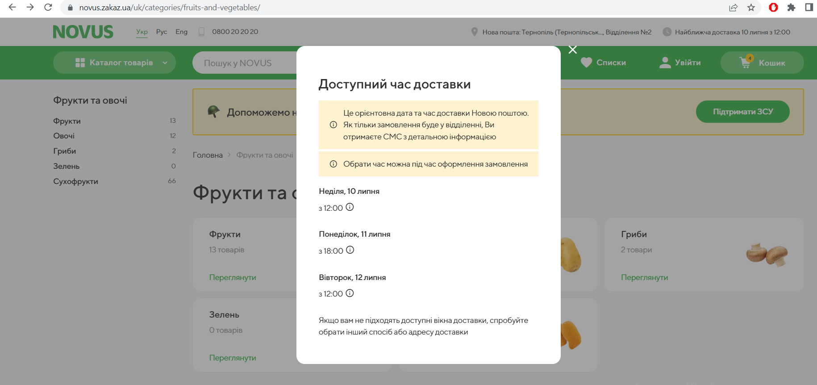Open Сухофрукти category in sidebar
This screenshot has height=385, width=817.
pyautogui.click(x=75, y=181)
